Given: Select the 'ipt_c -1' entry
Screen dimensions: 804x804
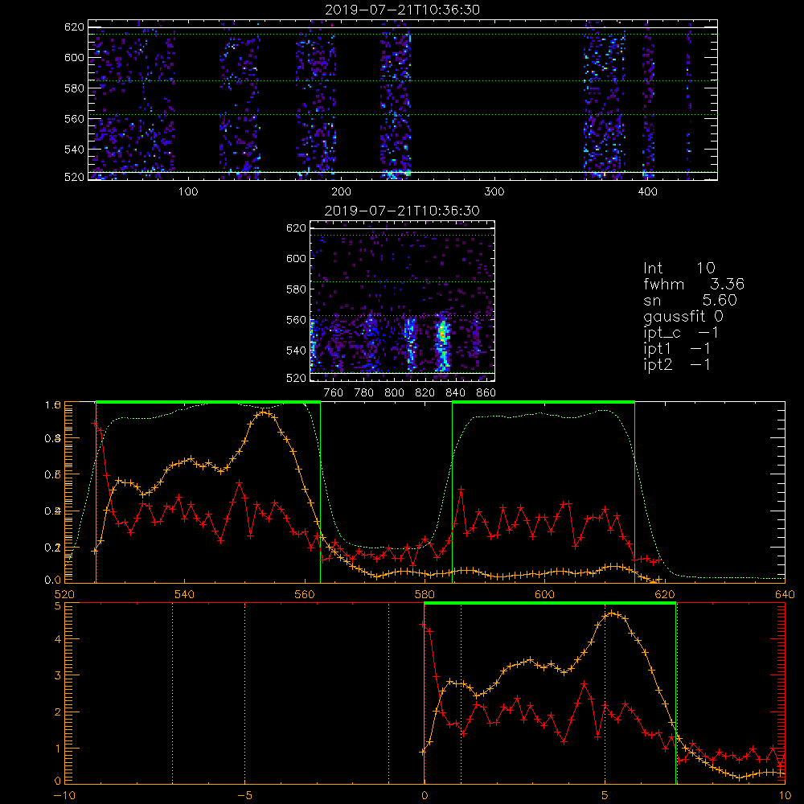Looking at the screenshot, I should point(681,333).
